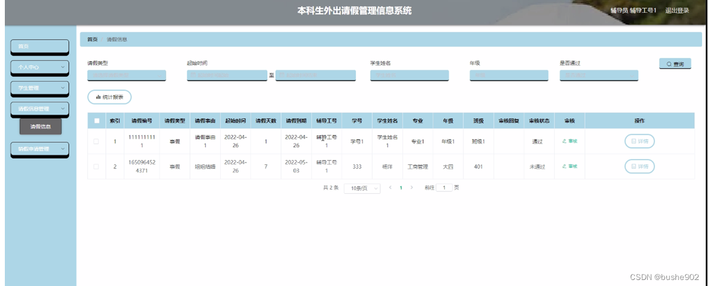Image resolution: width=708 pixels, height=286 pixels.
Task: Click the 杨洋 student name cell
Action: [387, 167]
